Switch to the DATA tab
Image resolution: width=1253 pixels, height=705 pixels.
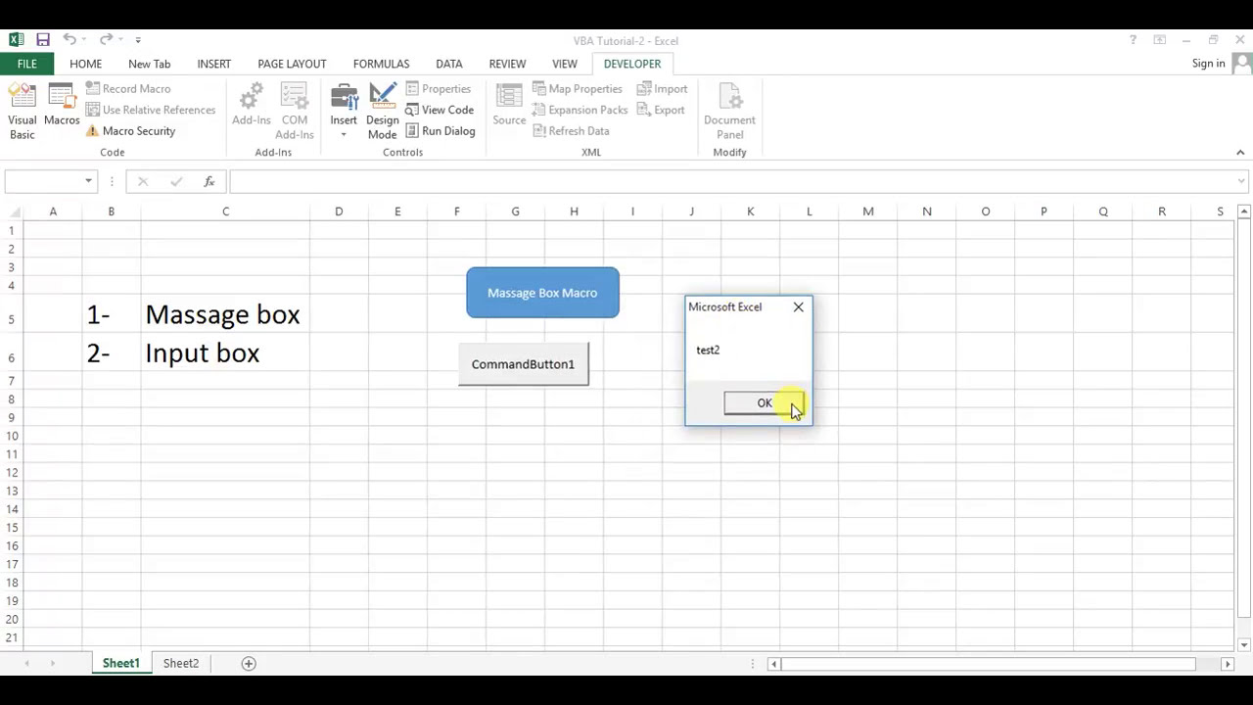click(x=449, y=64)
